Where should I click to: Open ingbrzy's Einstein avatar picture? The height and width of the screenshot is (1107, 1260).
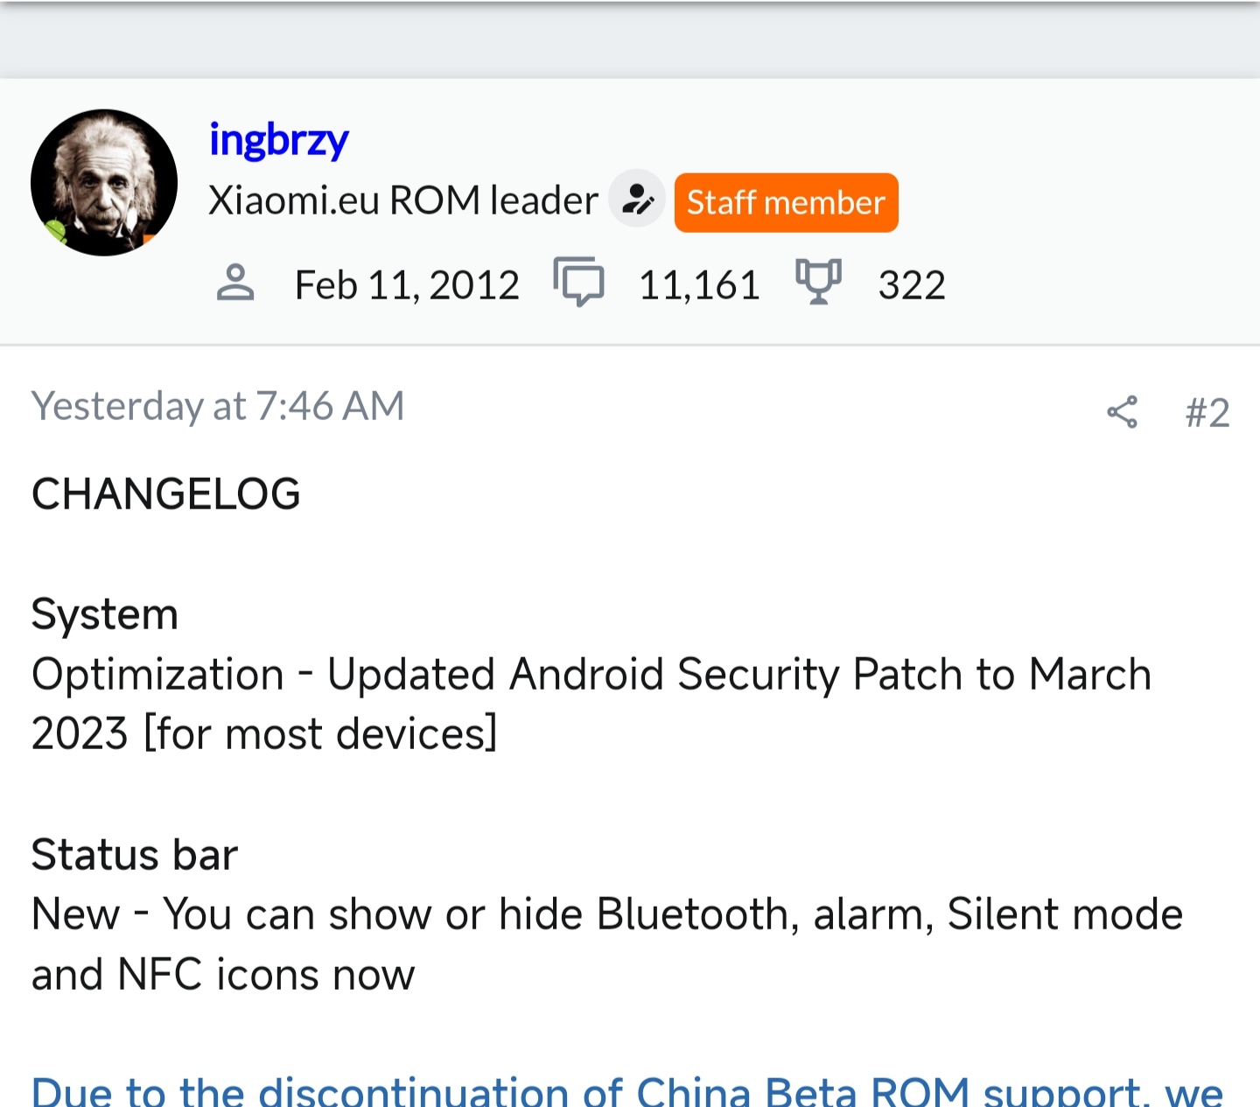click(x=104, y=183)
